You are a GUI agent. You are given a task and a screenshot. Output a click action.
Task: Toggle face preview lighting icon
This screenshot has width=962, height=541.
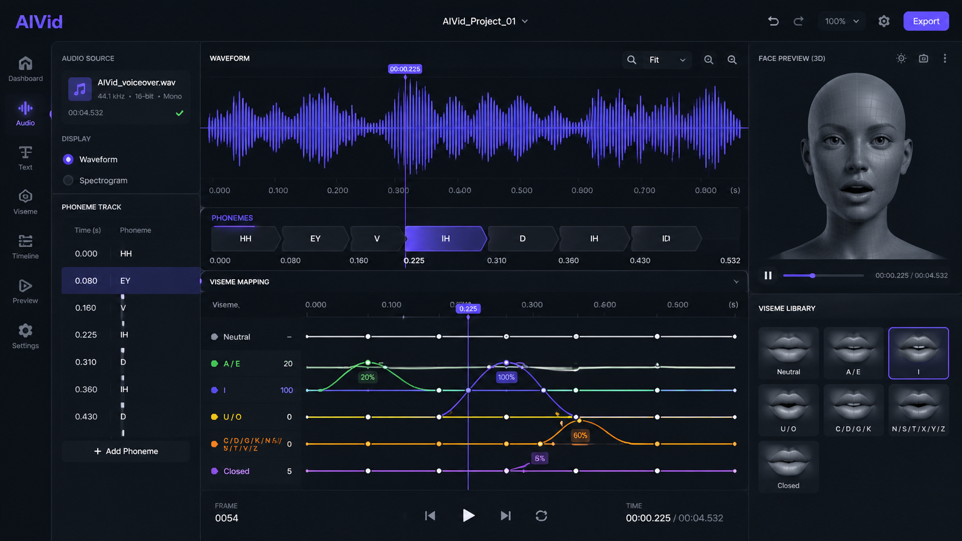point(901,58)
